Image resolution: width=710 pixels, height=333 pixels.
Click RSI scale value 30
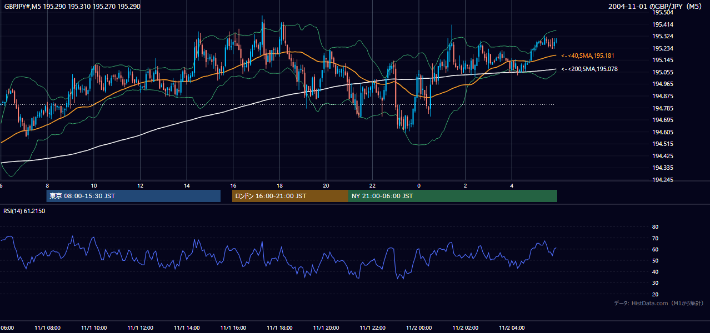click(x=655, y=283)
